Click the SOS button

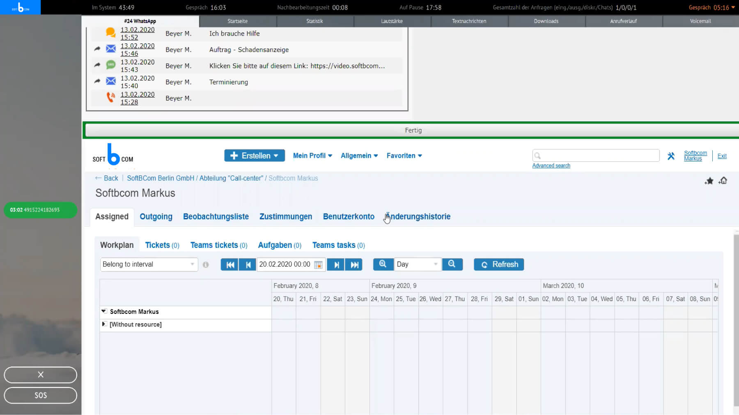(x=41, y=395)
